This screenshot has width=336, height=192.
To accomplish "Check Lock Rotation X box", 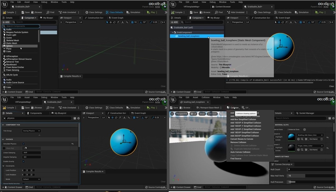I will (25, 175).
